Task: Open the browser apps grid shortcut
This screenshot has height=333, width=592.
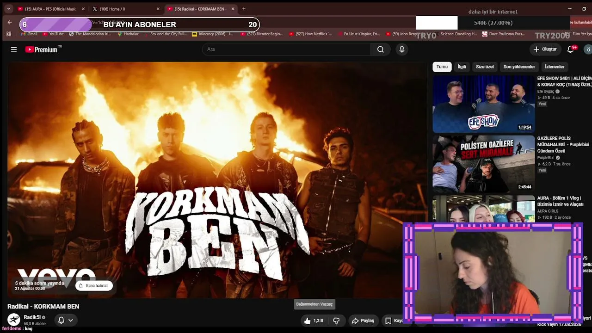Action: 8,34
